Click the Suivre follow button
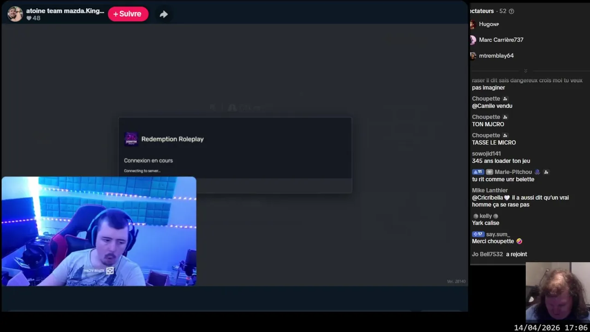The width and height of the screenshot is (590, 332). click(128, 14)
